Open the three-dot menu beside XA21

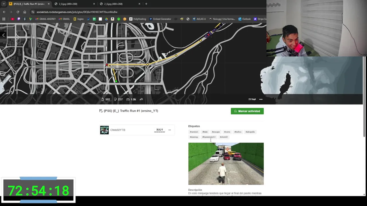[169, 130]
